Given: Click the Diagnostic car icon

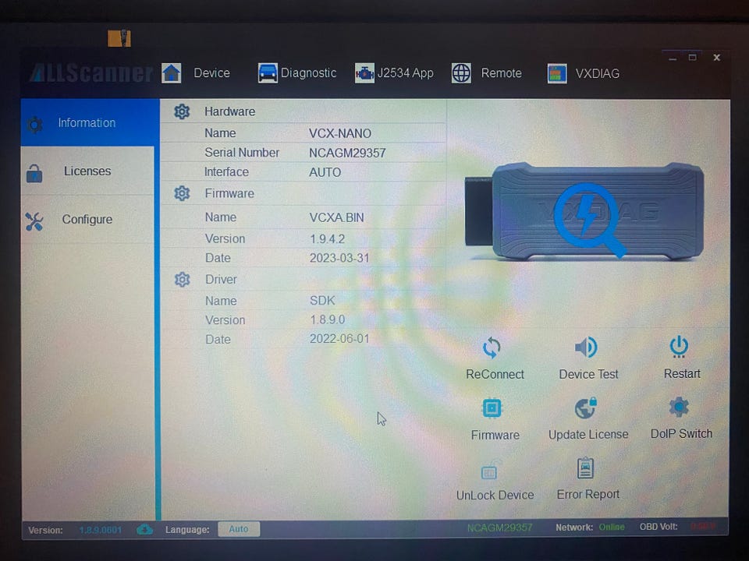Looking at the screenshot, I should pyautogui.click(x=268, y=73).
